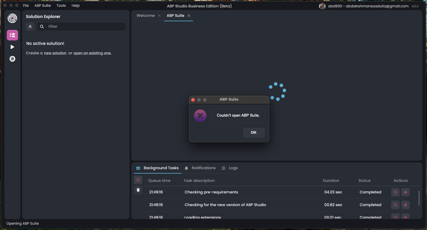Open bug icon for new version check task
Screen dimensions: 427x230
405,205
